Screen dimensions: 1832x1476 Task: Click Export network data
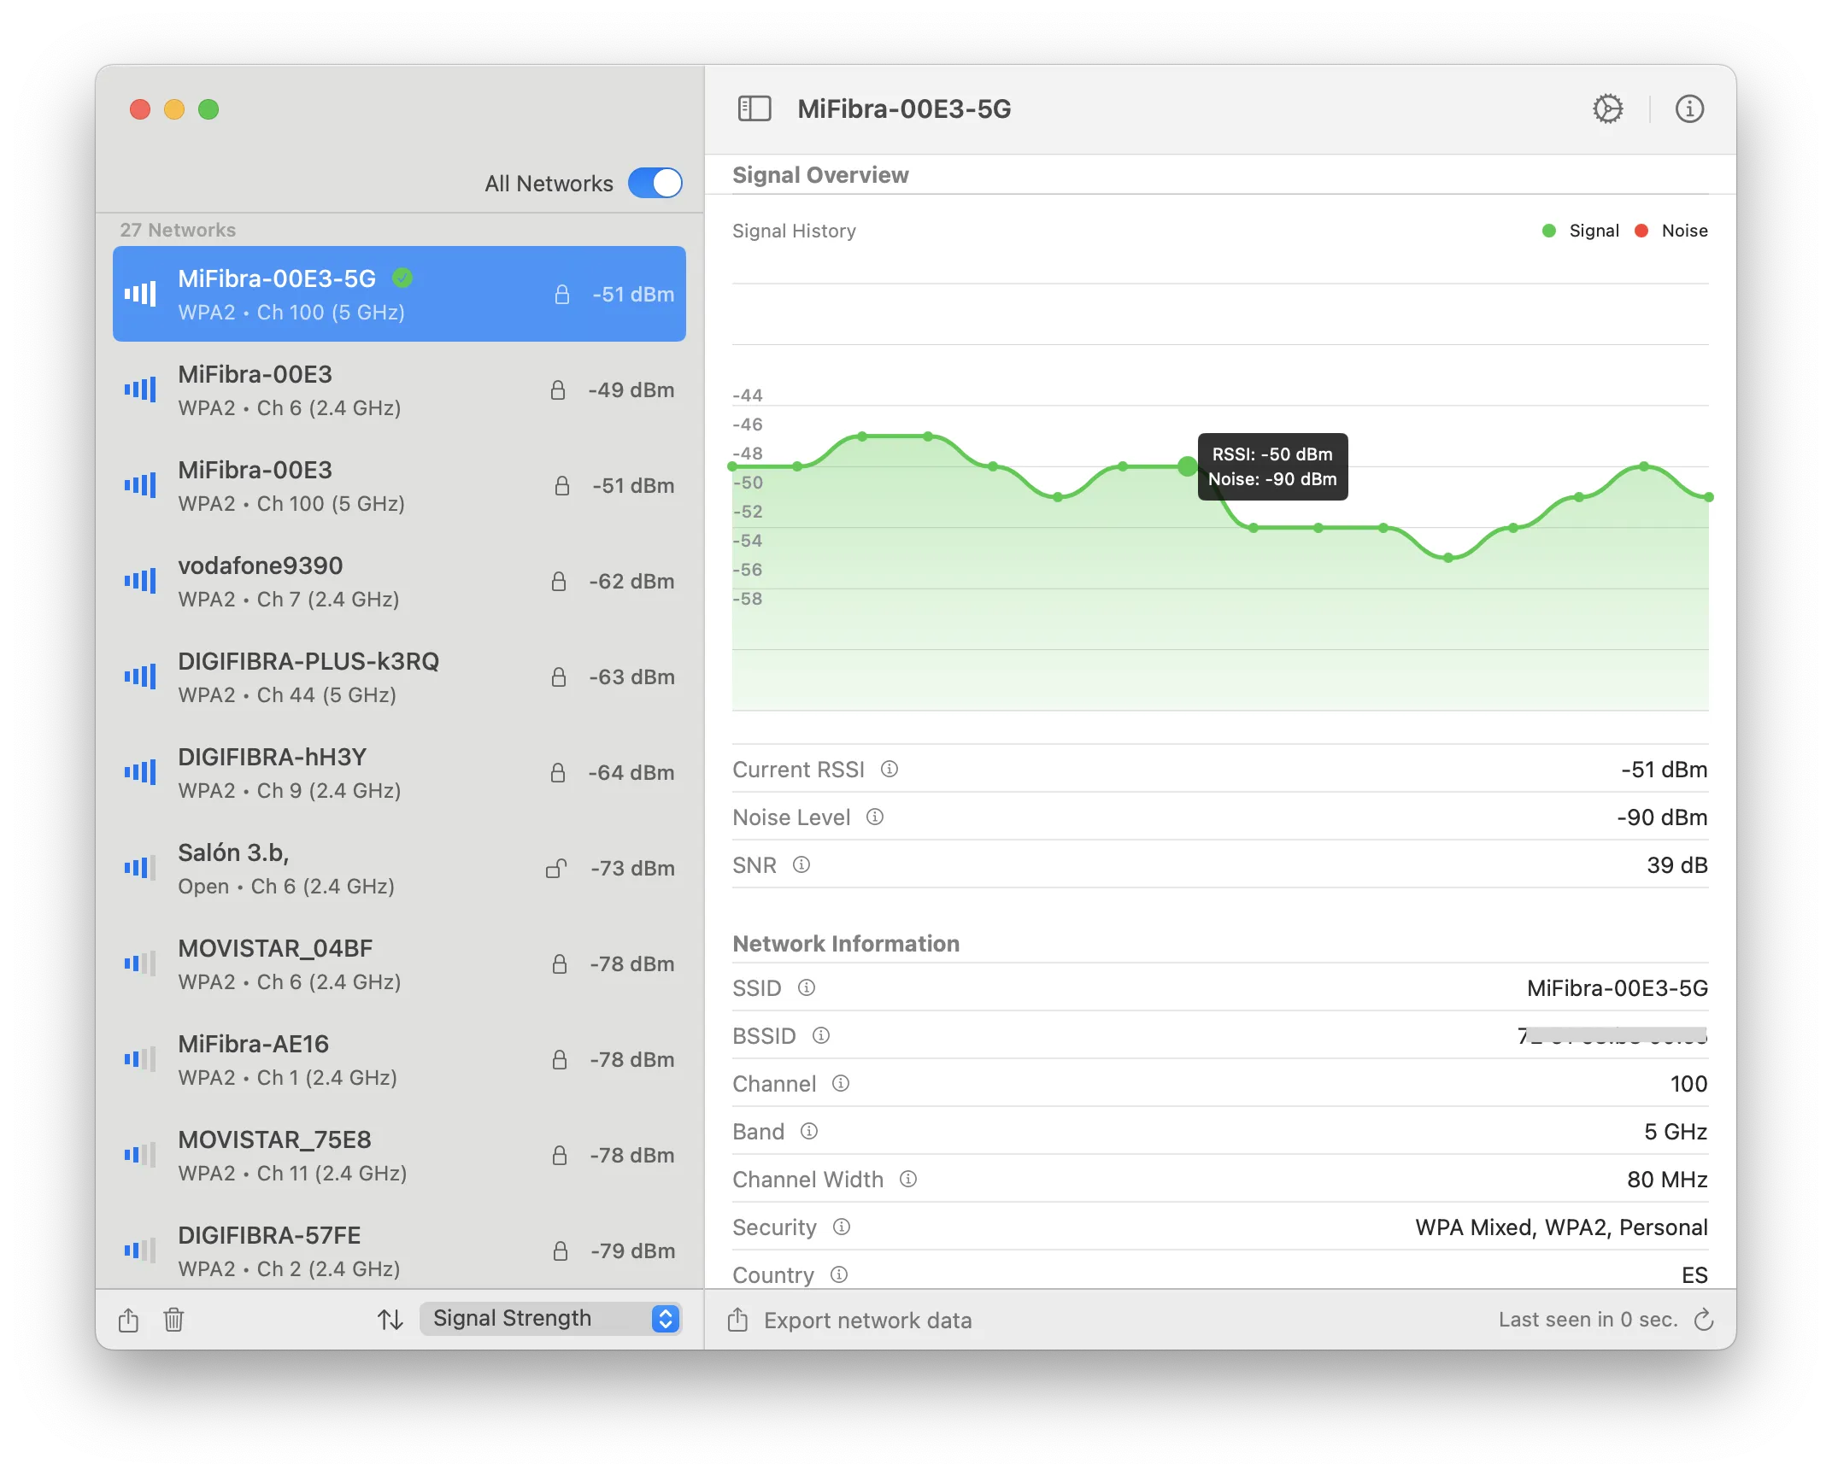[x=866, y=1321]
